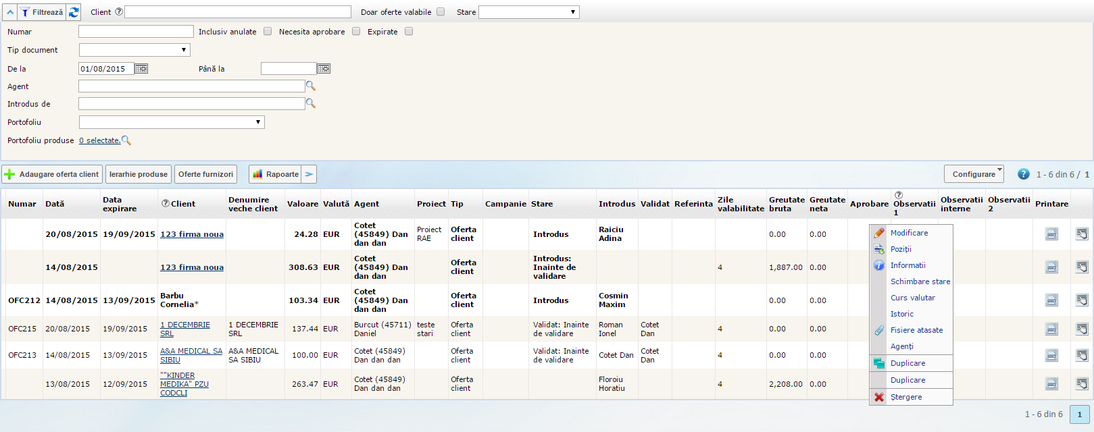Open the Configurare dropdown
Screen dimensions: 1094x432
tap(973, 174)
